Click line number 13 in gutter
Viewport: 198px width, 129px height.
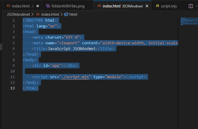coord(12,88)
